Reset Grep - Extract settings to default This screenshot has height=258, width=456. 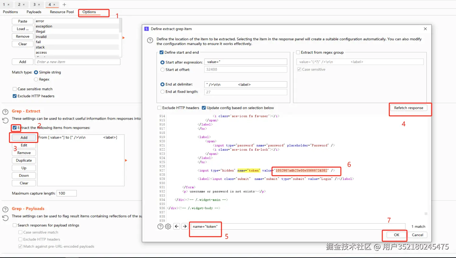(5, 120)
